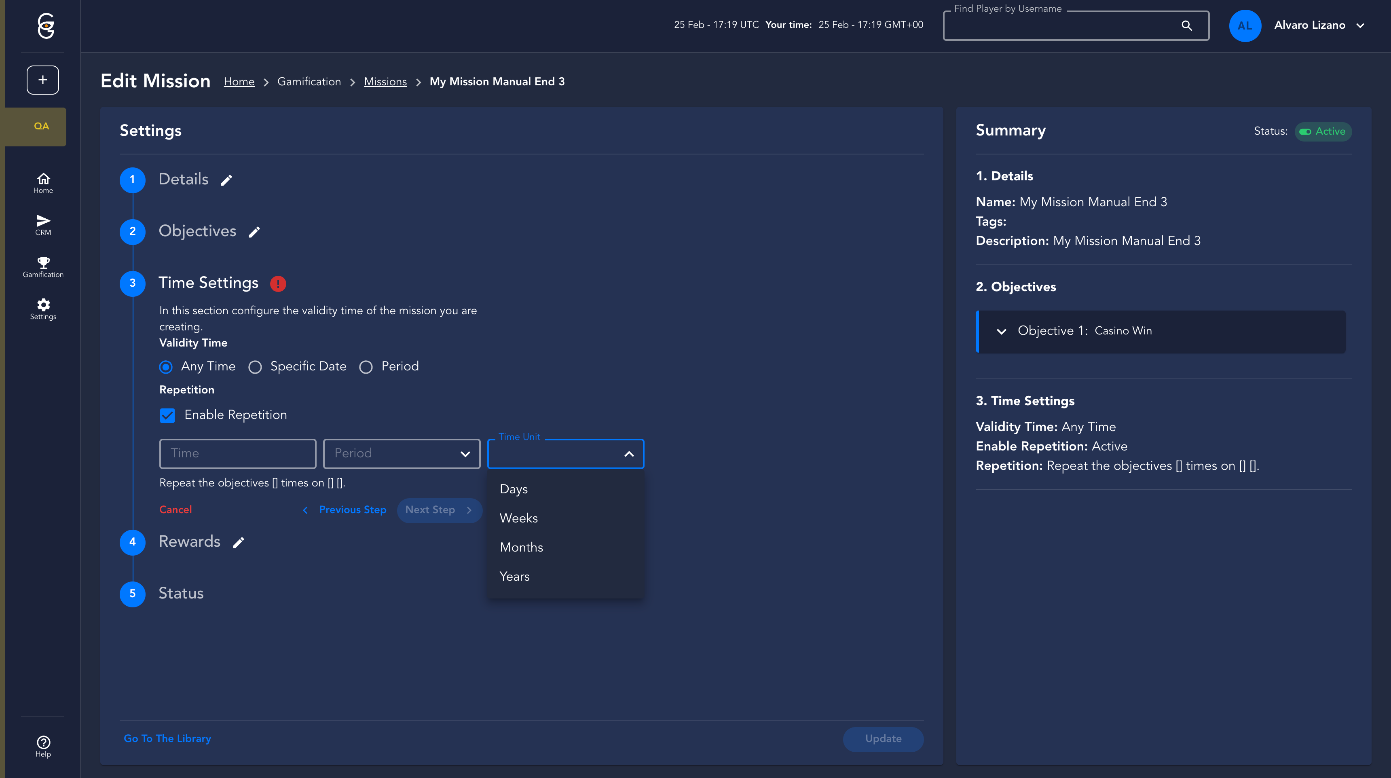Click the Rewards edit pencil icon
The image size is (1391, 778).
238,543
